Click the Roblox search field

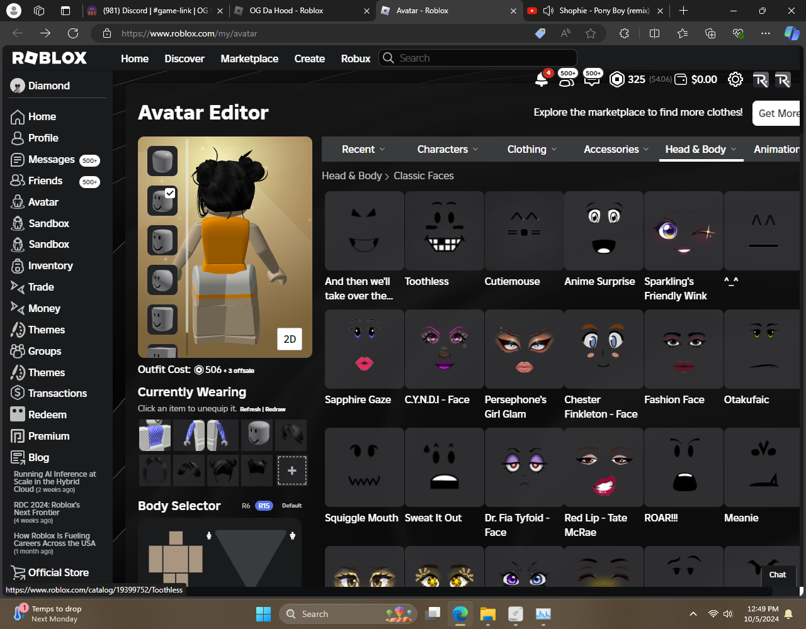pyautogui.click(x=478, y=58)
